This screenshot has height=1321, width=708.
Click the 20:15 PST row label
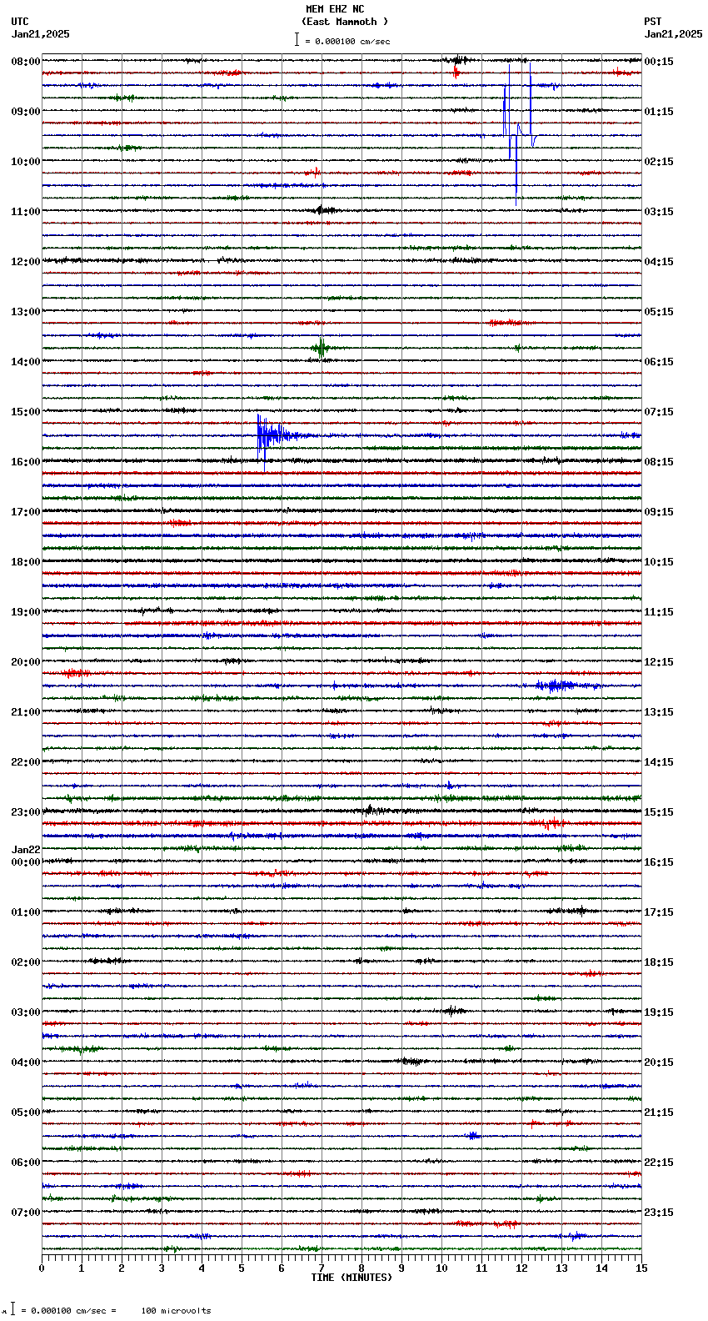click(x=659, y=1062)
